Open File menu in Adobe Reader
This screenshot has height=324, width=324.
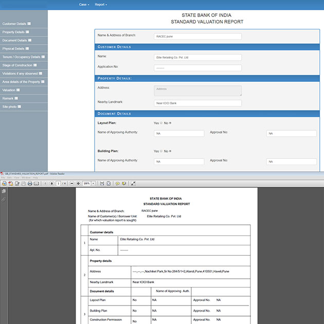[x=3, y=178]
